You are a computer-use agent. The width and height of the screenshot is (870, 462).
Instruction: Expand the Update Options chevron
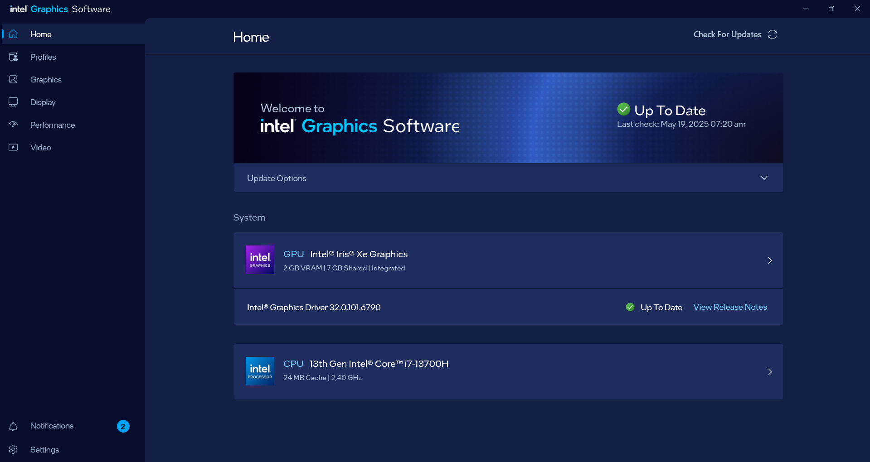click(x=764, y=178)
